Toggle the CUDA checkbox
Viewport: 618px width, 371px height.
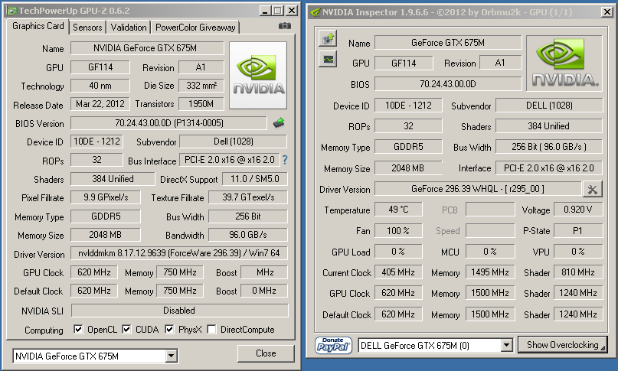[126, 329]
